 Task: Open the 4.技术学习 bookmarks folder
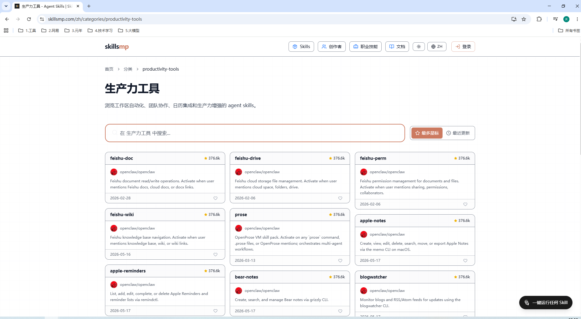100,30
